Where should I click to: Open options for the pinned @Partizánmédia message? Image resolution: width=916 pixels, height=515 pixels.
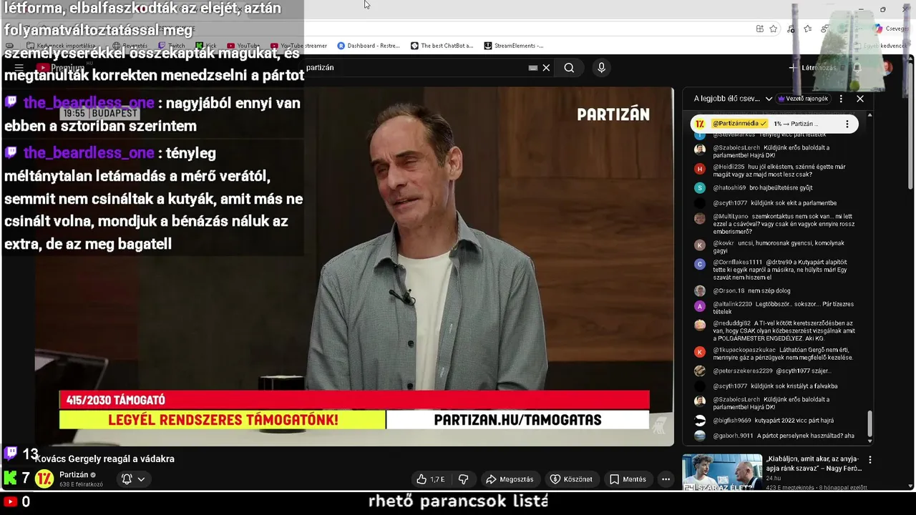tap(847, 124)
